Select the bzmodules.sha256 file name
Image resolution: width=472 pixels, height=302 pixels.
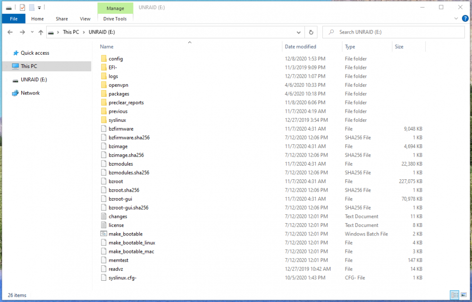pos(129,172)
